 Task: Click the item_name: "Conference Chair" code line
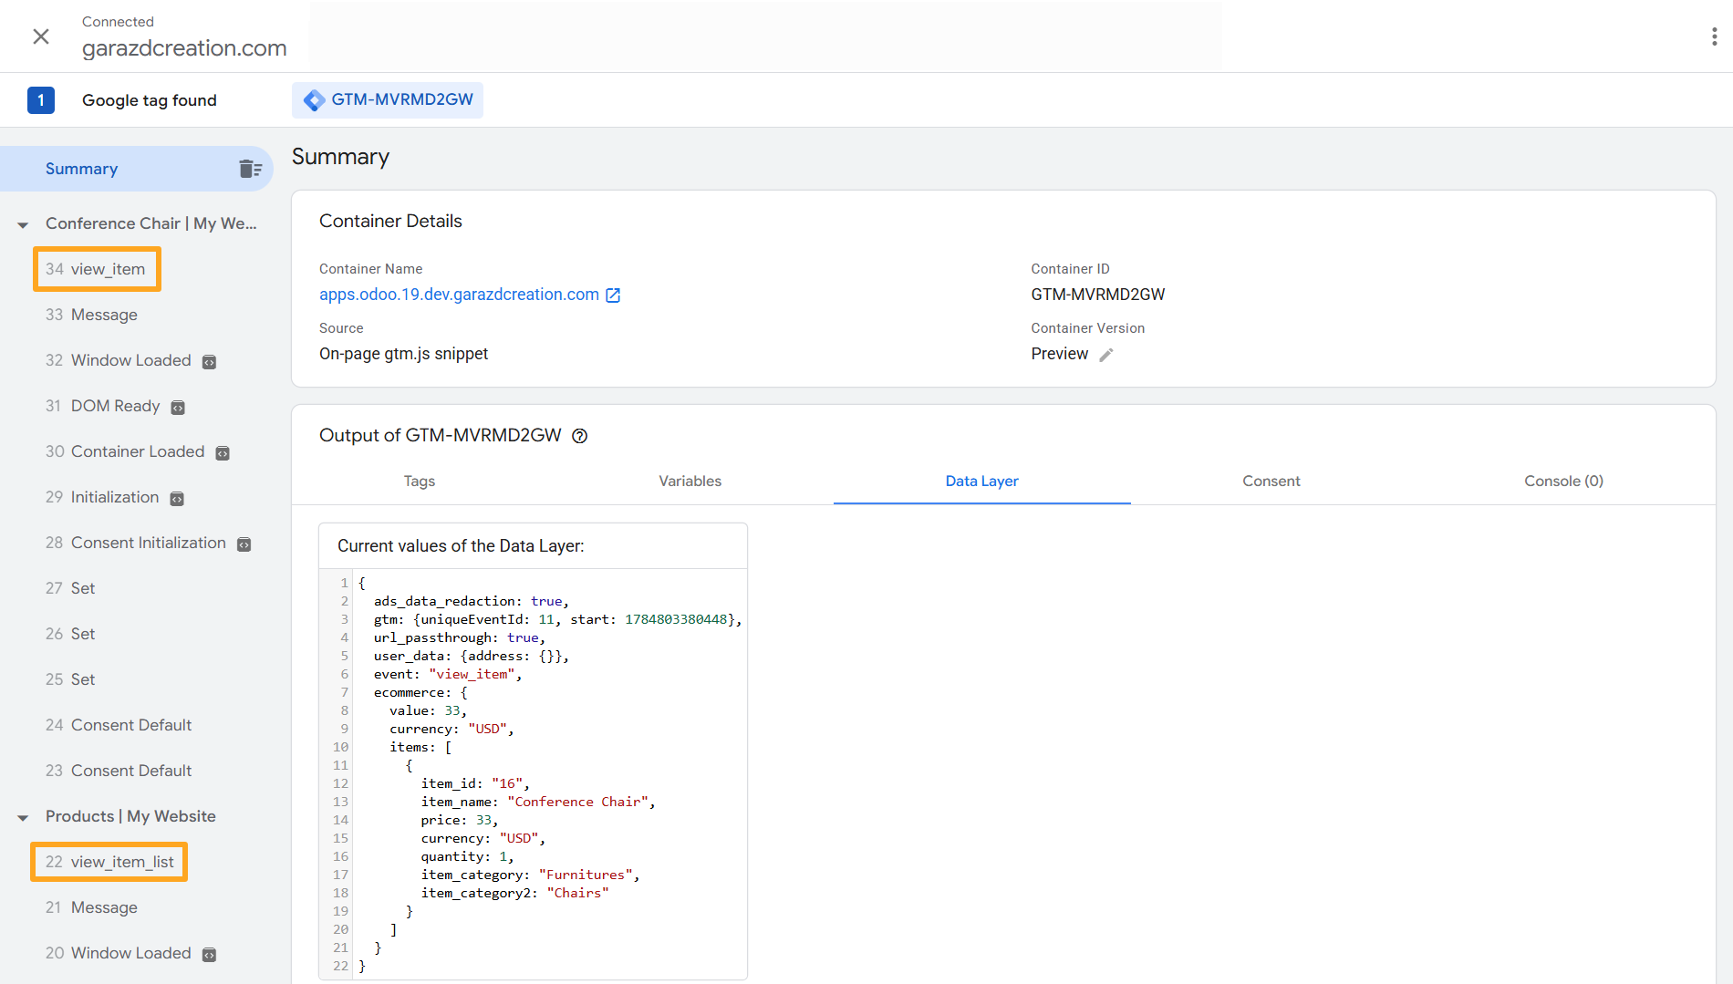coord(538,802)
